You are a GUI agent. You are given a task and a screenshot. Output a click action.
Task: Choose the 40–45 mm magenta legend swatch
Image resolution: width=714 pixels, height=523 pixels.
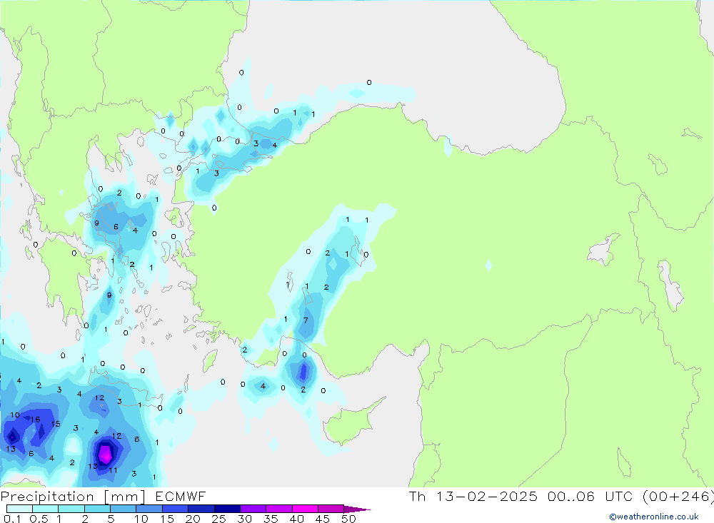point(305,509)
